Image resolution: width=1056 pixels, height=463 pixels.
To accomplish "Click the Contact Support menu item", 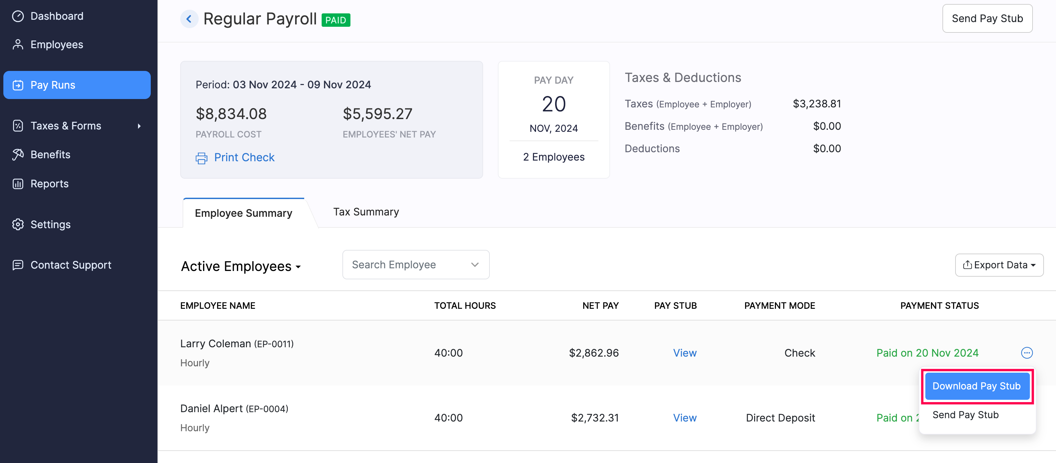I will [x=71, y=265].
